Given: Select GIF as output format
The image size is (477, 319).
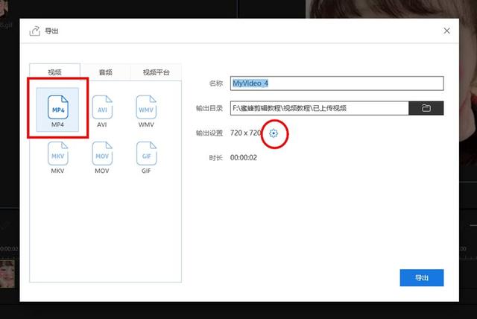Looking at the screenshot, I should (x=146, y=157).
